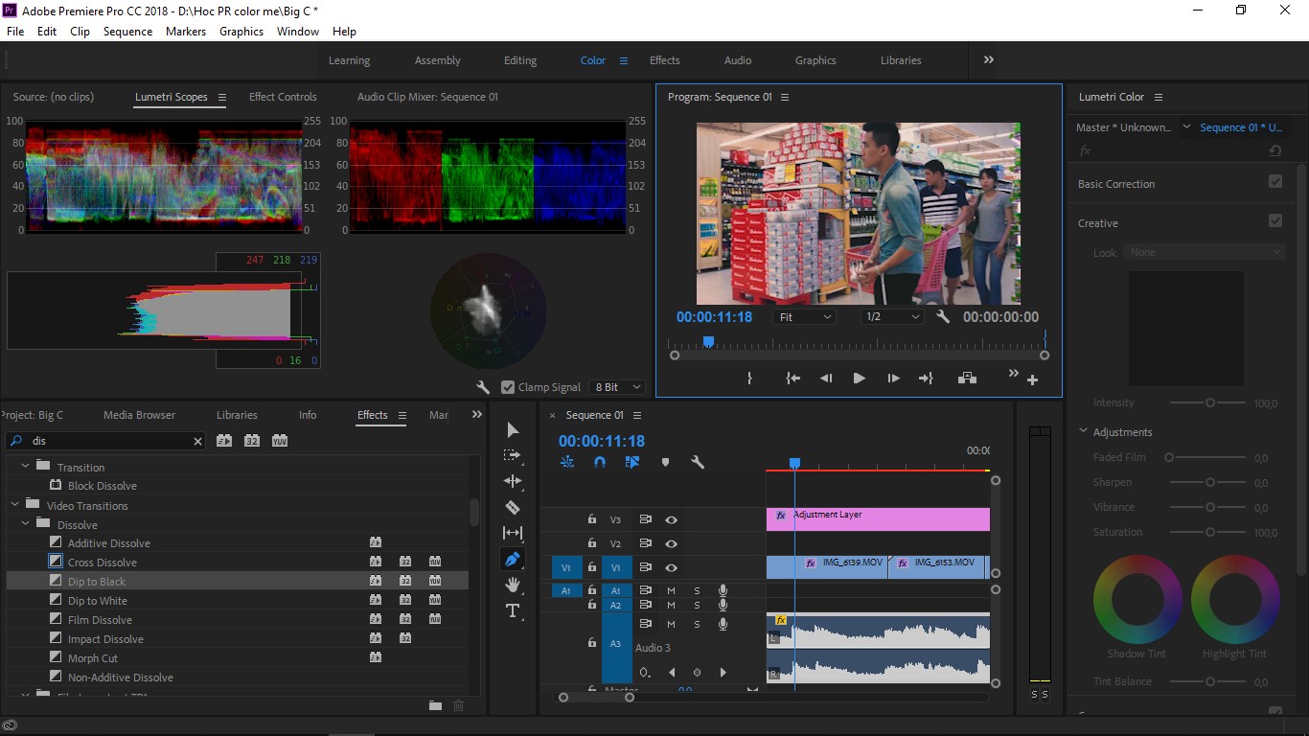Select the Selection arrow tool

point(513,429)
